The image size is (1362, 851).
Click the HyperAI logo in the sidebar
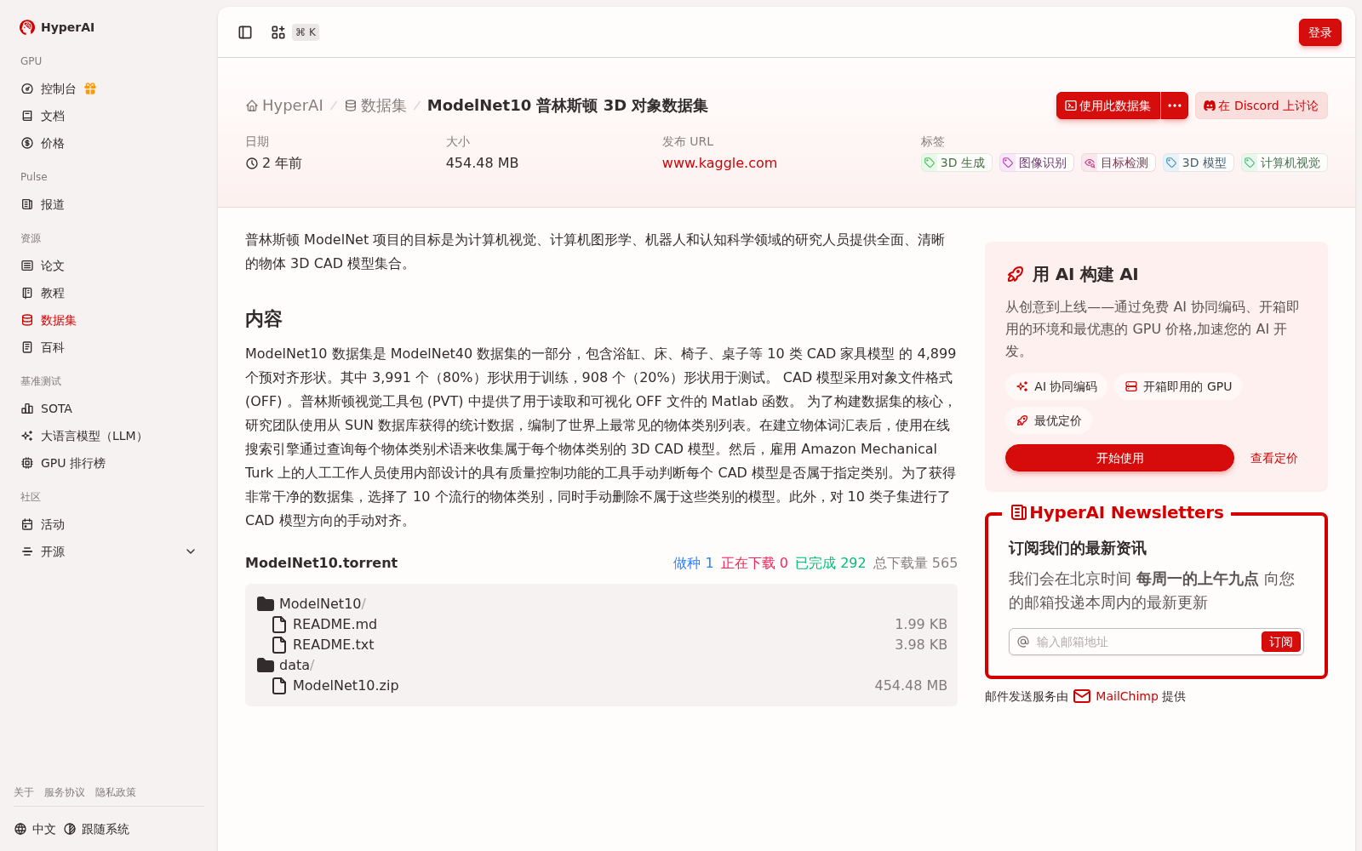coord(57,27)
